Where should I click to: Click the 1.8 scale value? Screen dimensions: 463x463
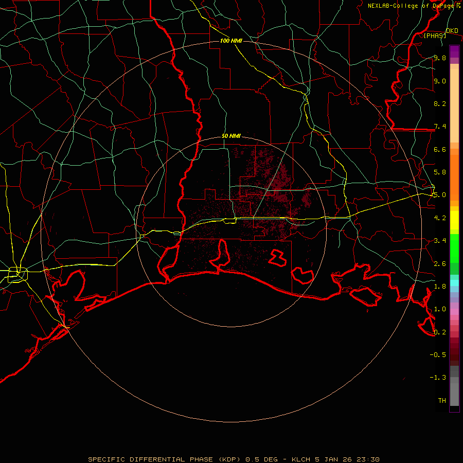[x=440, y=287]
